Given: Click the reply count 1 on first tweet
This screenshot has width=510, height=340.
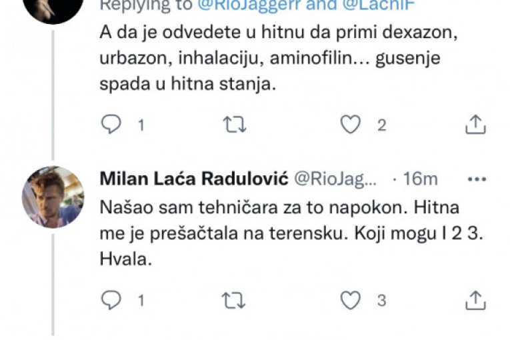Looking at the screenshot, I should tap(141, 125).
